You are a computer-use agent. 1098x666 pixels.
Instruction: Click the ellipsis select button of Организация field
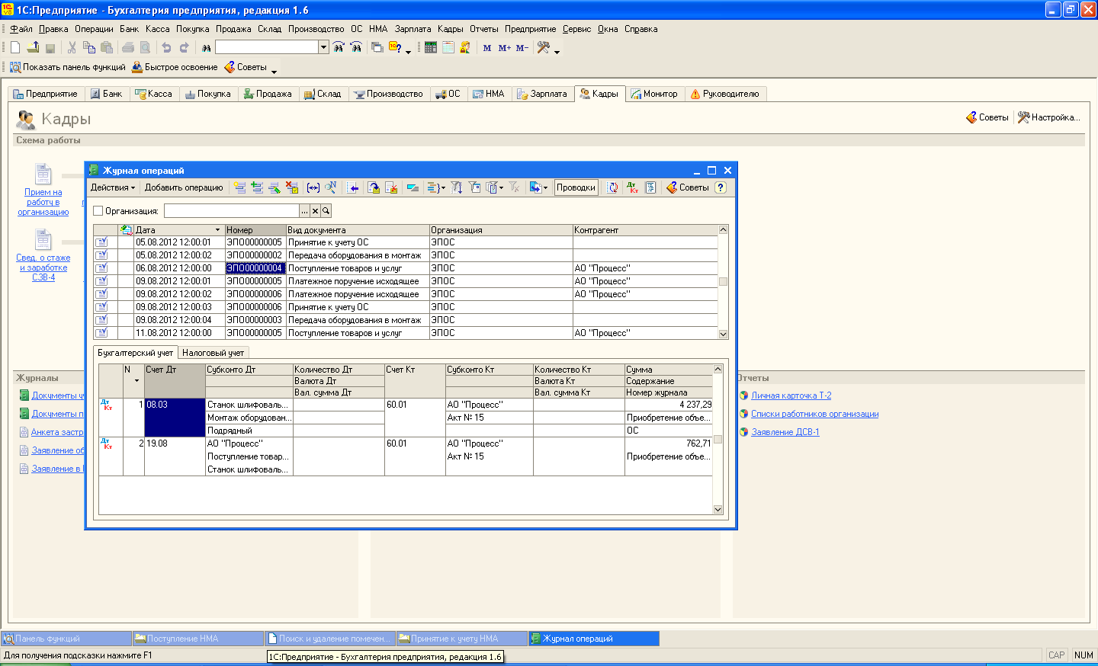(x=305, y=211)
